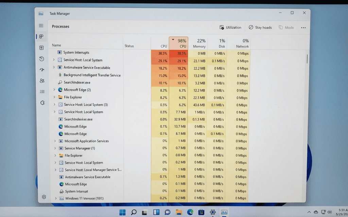
Task: Expand Service Host: Local System (3)
Action: [x=54, y=104]
